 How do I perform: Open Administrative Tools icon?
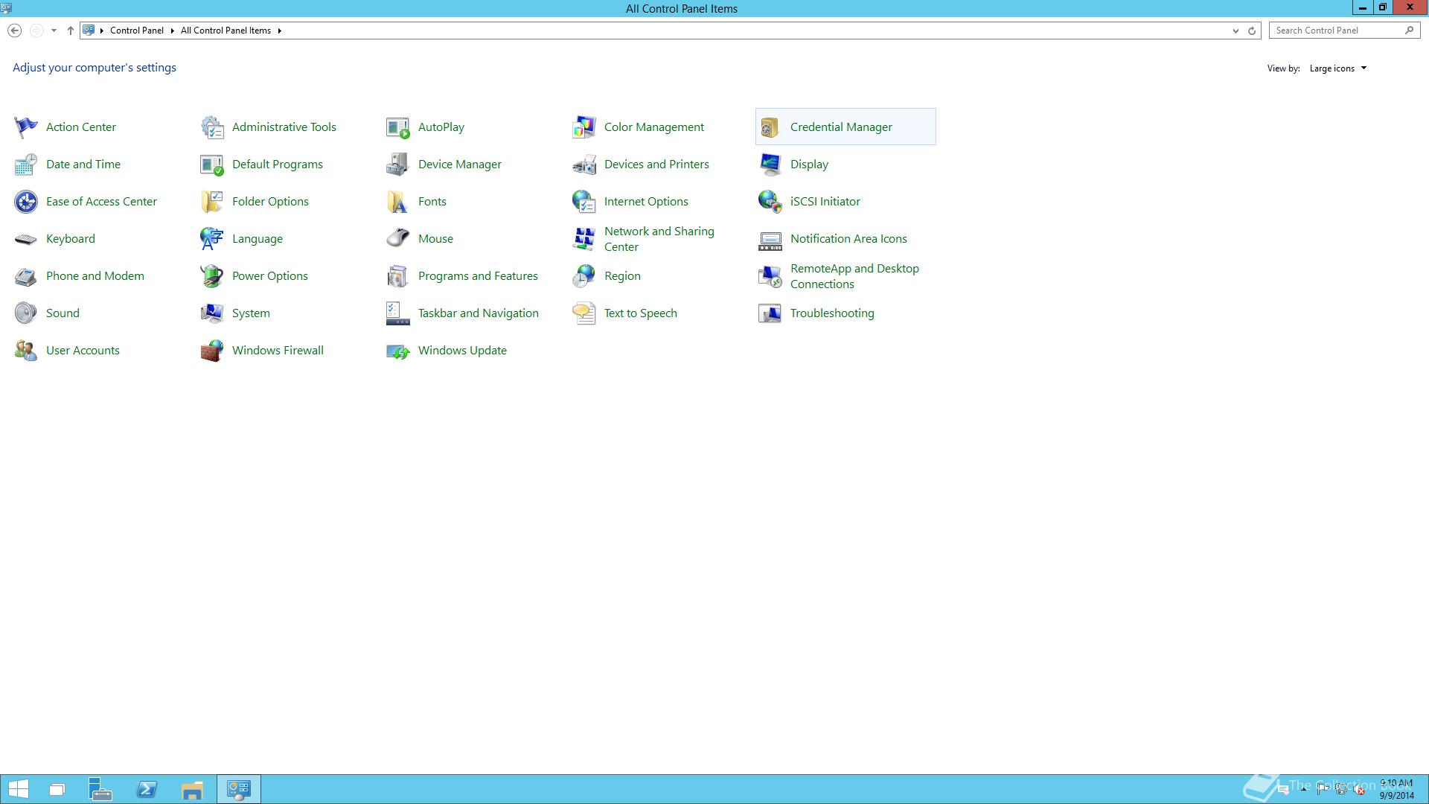click(x=211, y=127)
